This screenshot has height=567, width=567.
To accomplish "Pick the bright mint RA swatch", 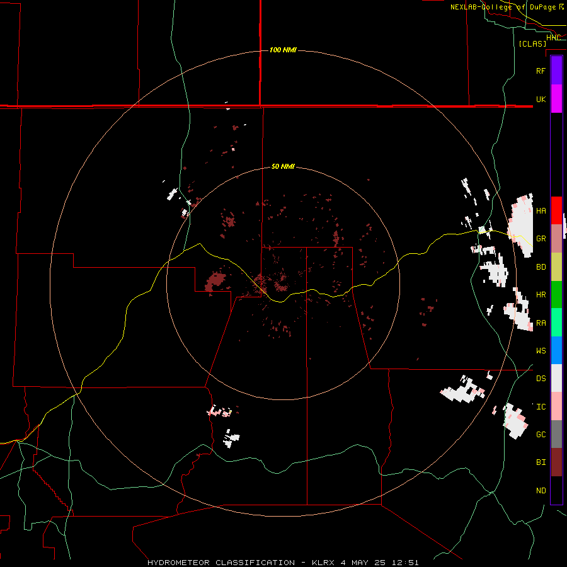I will (556, 323).
